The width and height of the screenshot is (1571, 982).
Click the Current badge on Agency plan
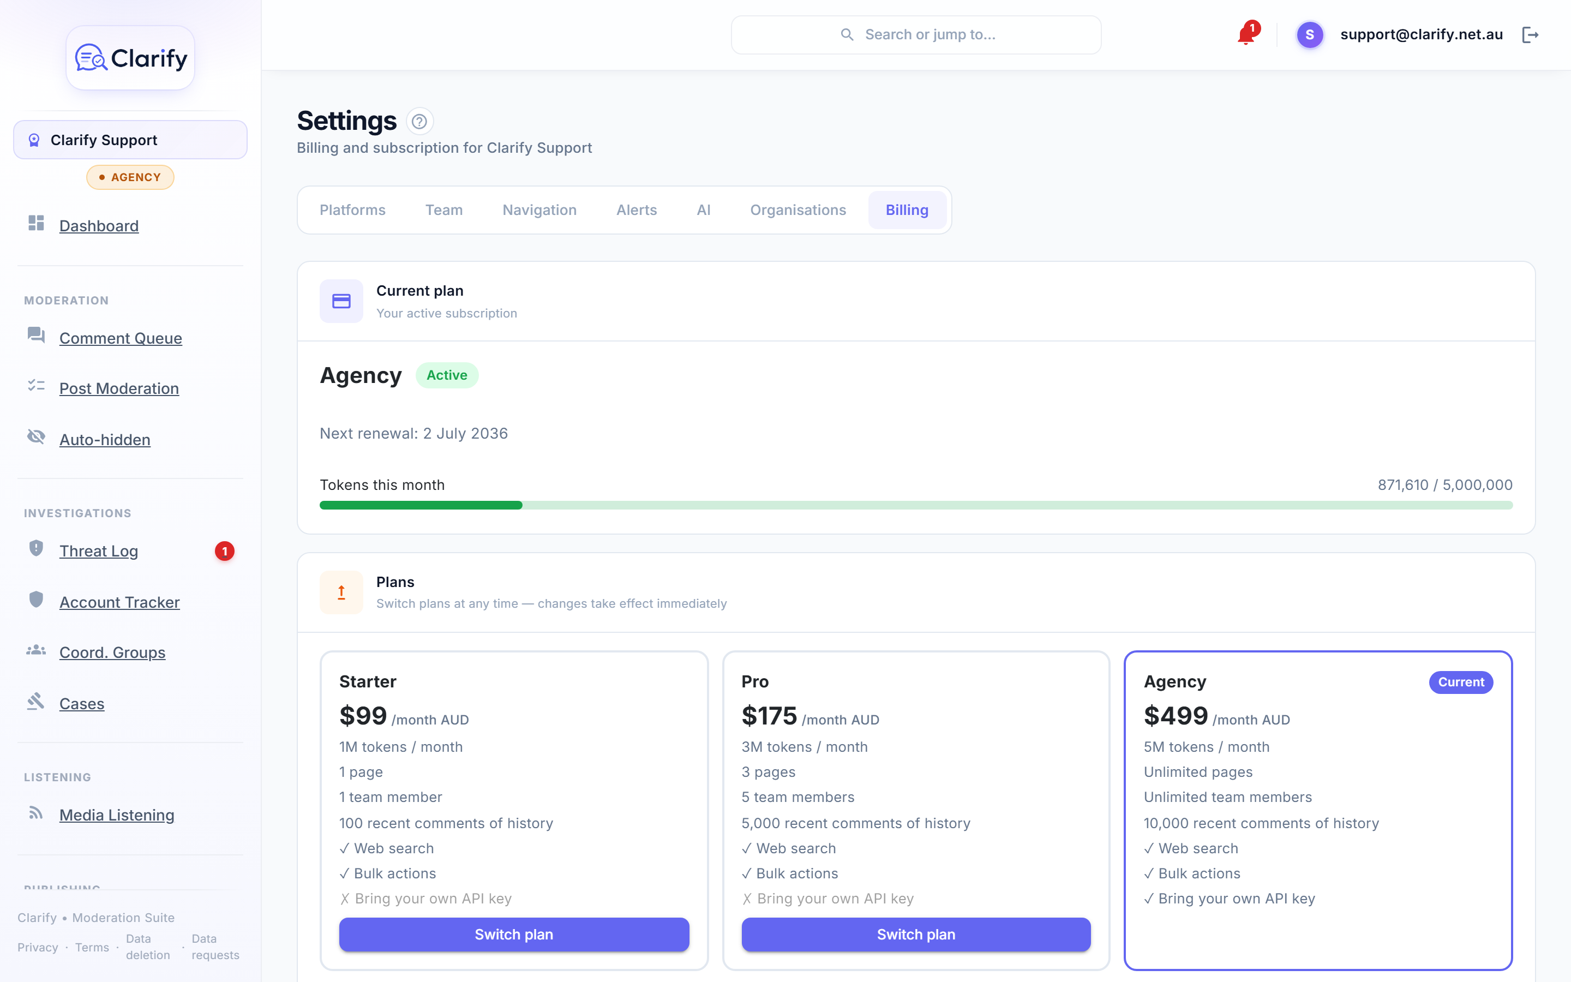click(1461, 682)
